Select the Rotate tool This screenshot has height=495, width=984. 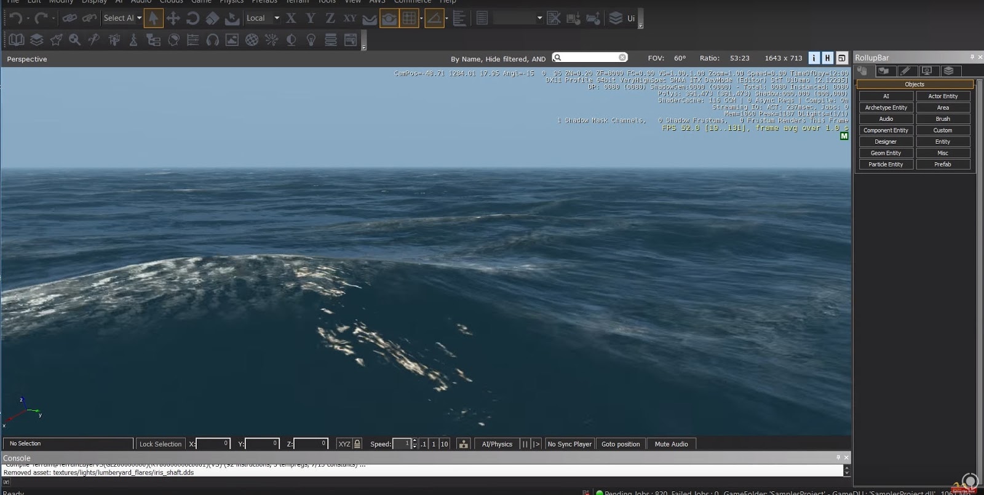(x=192, y=18)
